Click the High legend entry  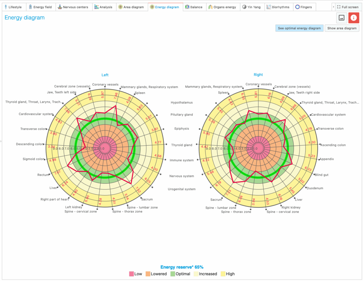(x=228, y=274)
